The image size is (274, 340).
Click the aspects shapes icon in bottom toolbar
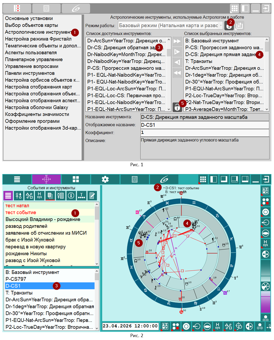[x=228, y=326]
